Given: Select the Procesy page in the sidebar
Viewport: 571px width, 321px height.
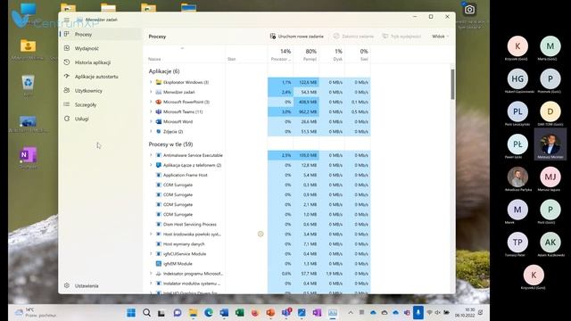Looking at the screenshot, I should click(x=101, y=34).
